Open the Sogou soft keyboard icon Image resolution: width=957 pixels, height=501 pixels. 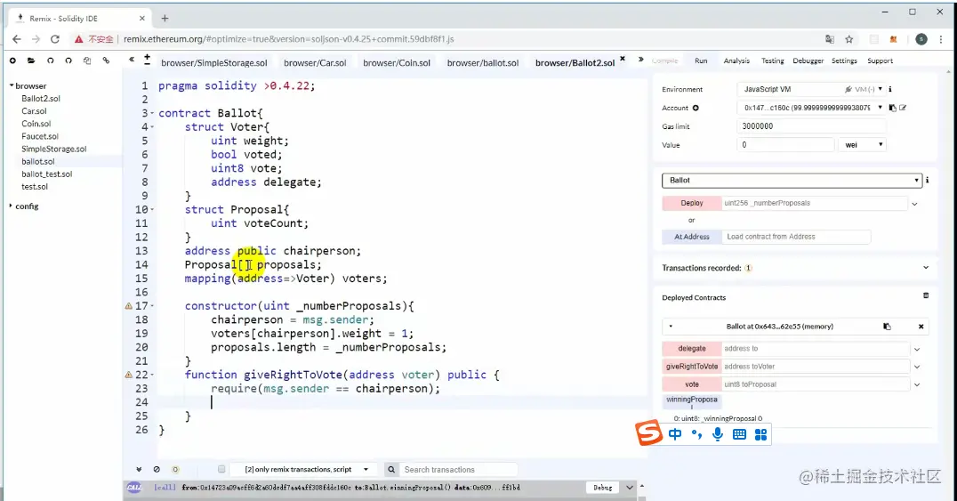pos(739,434)
